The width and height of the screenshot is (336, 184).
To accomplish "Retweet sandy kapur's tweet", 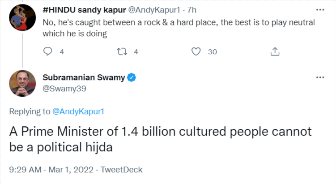I will [121, 52].
